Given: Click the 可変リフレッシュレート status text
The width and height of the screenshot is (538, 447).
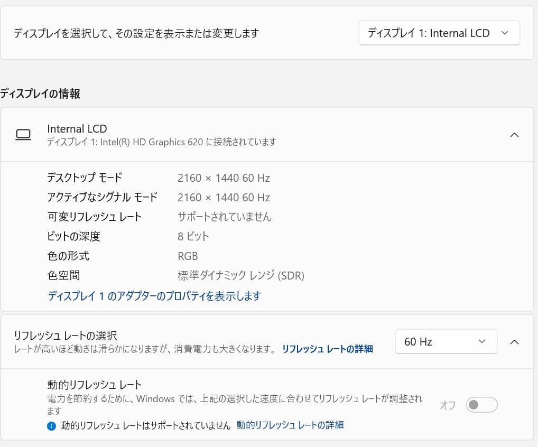Looking at the screenshot, I should pyautogui.click(x=225, y=217).
